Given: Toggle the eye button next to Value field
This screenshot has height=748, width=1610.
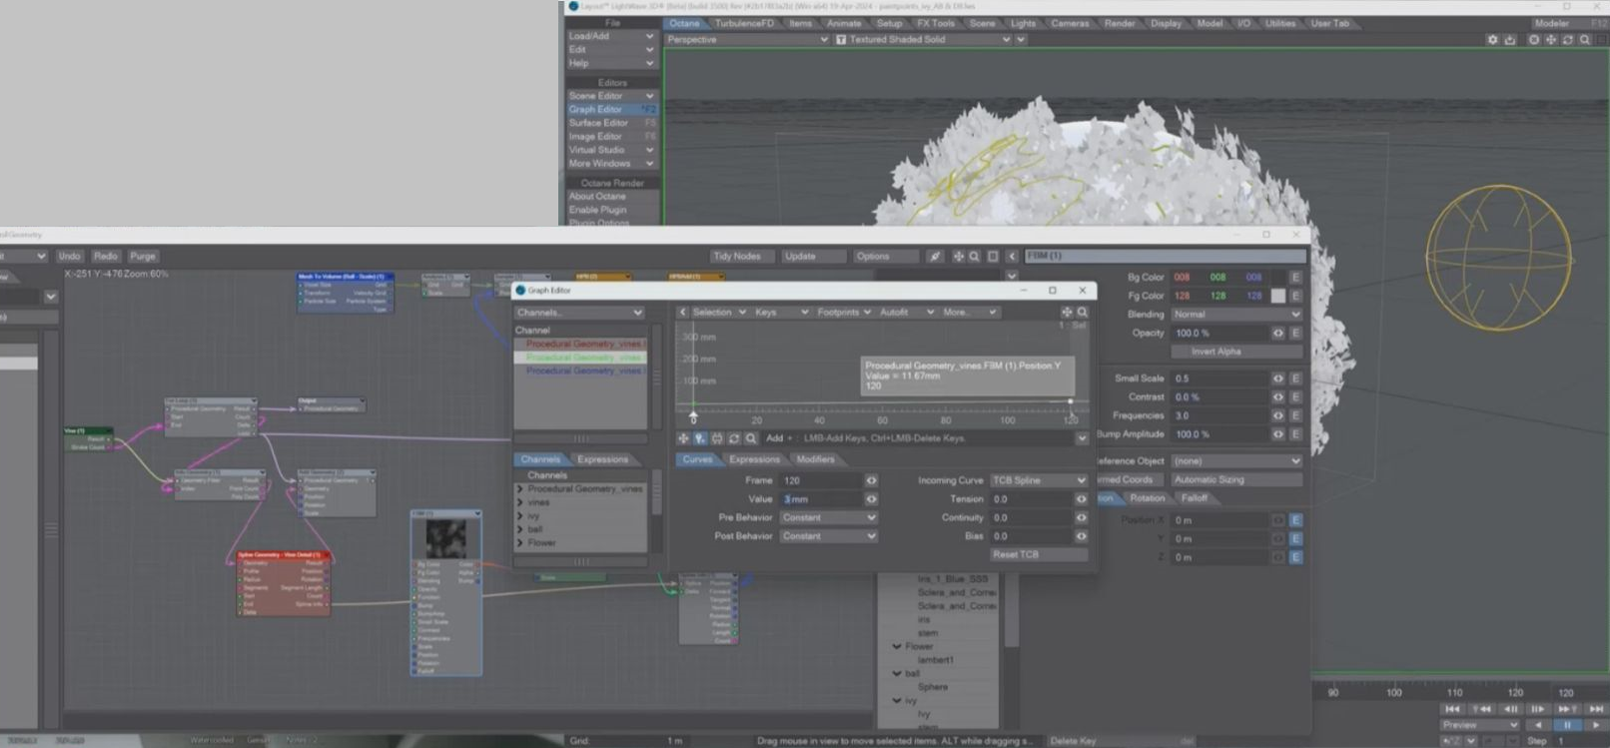Looking at the screenshot, I should tap(871, 499).
